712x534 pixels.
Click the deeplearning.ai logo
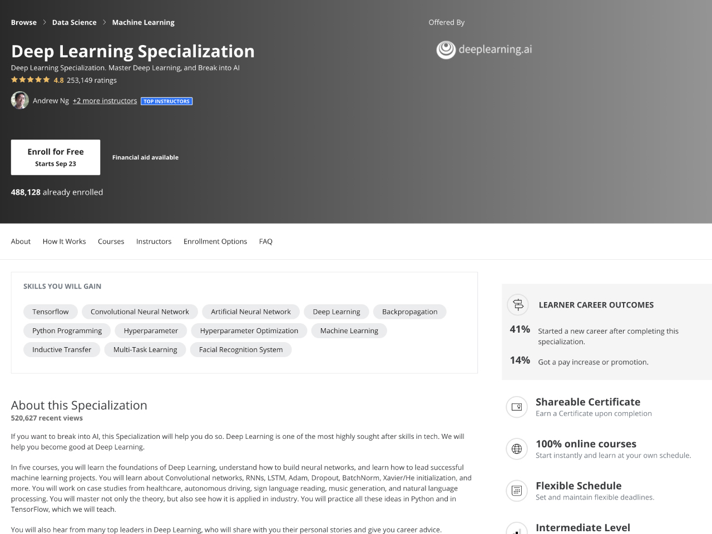click(484, 50)
